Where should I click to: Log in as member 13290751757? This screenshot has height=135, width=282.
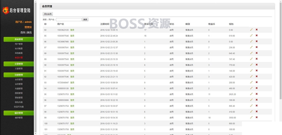tap(72, 123)
